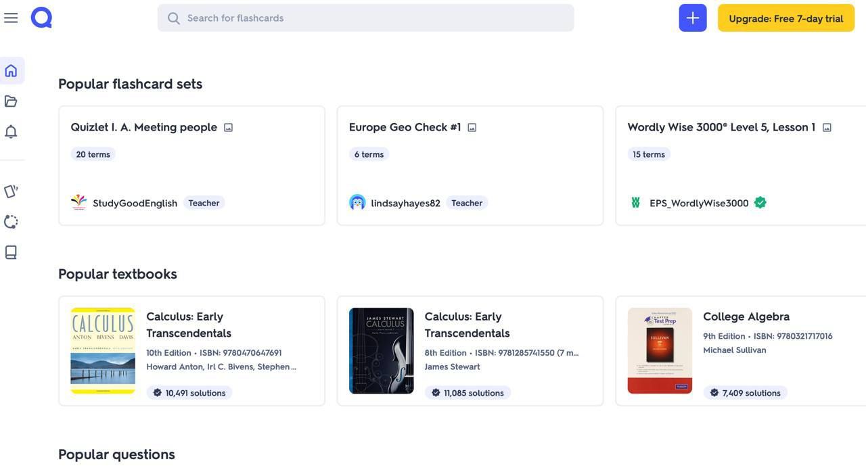The image size is (866, 470).
Task: Open the hamburger navigation menu
Action: coord(11,18)
